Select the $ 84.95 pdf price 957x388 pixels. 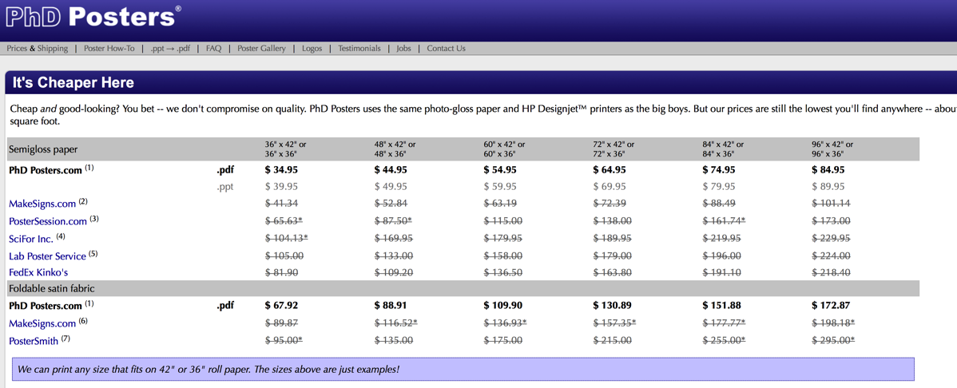click(828, 170)
